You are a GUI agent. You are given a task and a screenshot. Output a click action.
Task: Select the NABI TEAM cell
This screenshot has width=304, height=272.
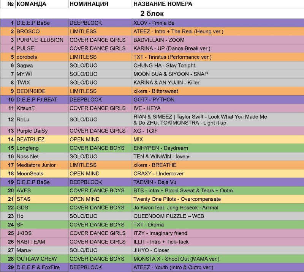pos(42,242)
